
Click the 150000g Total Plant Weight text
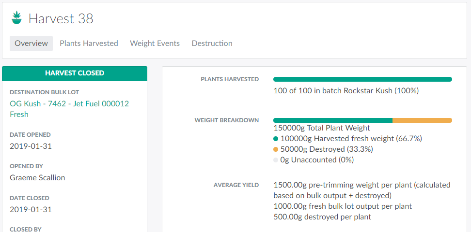[322, 128]
